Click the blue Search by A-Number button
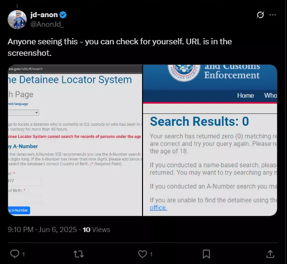 [19, 211]
